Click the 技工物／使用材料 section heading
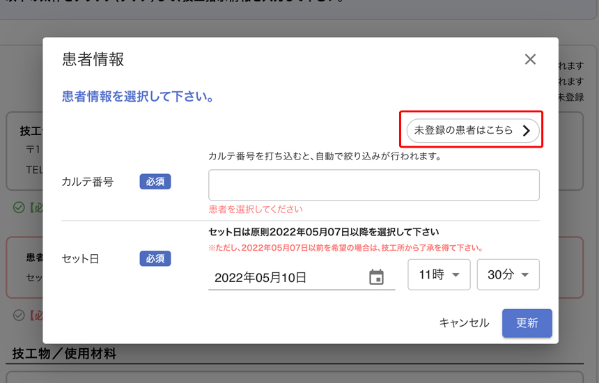Screen dimensions: 599x383 64,354
